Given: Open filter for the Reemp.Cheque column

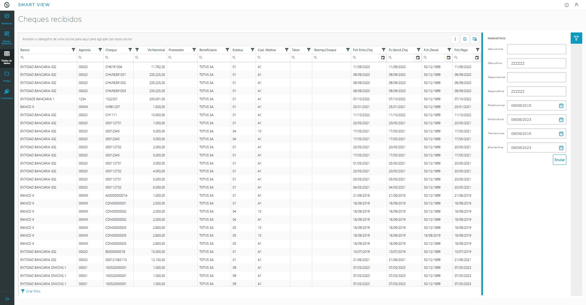Looking at the screenshot, I should tap(348, 50).
